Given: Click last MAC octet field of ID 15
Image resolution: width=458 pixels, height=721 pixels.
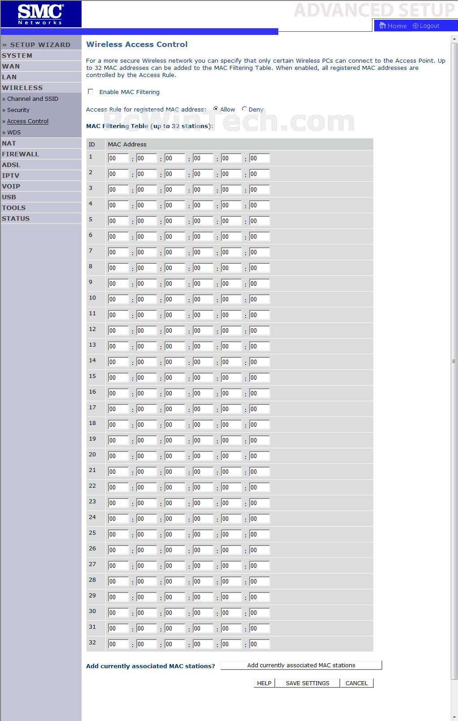Looking at the screenshot, I should point(259,378).
